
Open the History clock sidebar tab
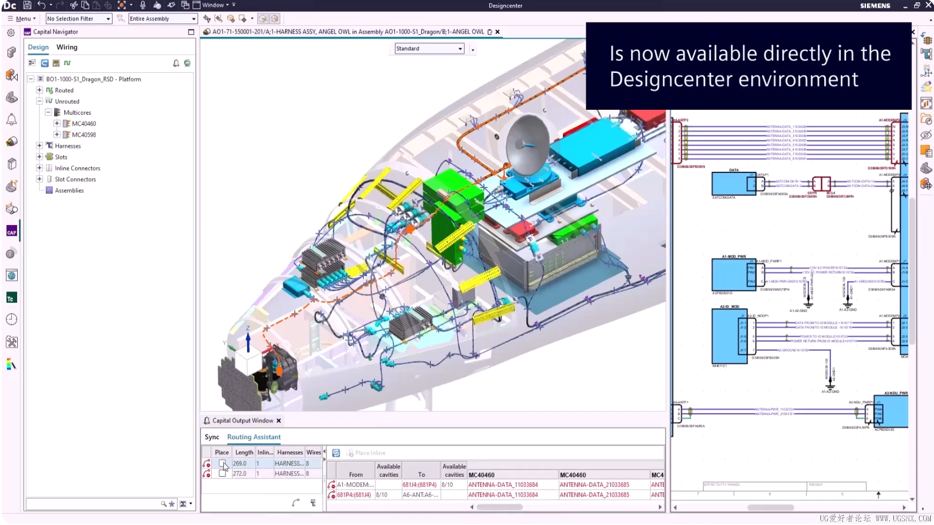tap(11, 320)
